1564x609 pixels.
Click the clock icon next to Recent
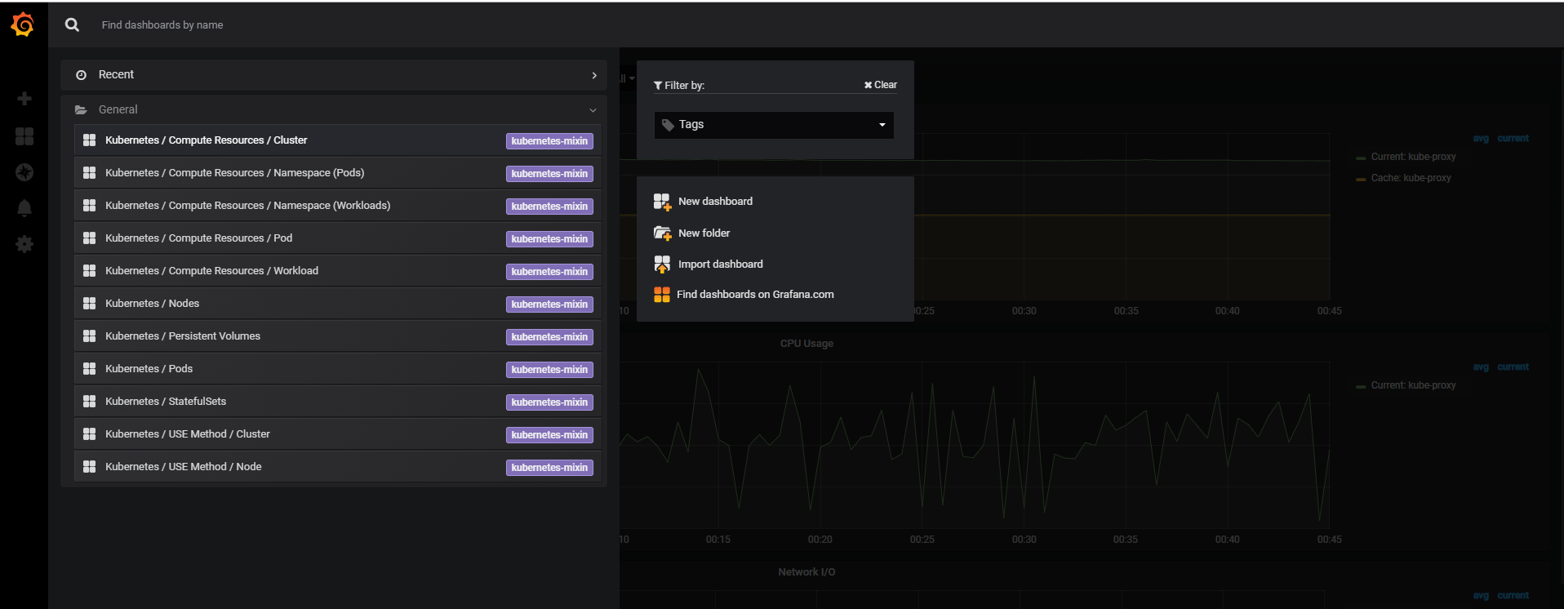click(x=81, y=75)
